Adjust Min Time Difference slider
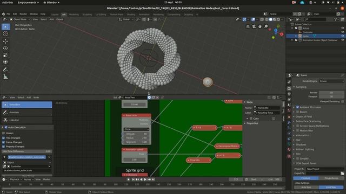The image size is (346, 194). (26, 151)
